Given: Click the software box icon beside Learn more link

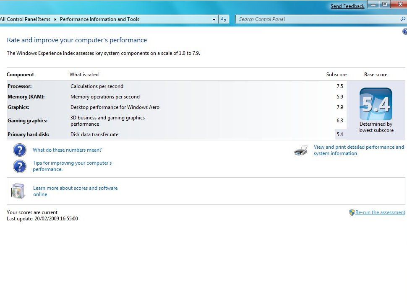Looking at the screenshot, I should pos(18,191).
